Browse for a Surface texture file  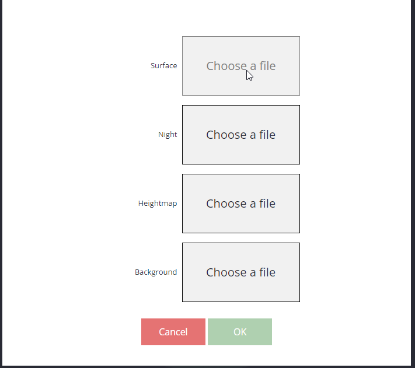tap(241, 66)
